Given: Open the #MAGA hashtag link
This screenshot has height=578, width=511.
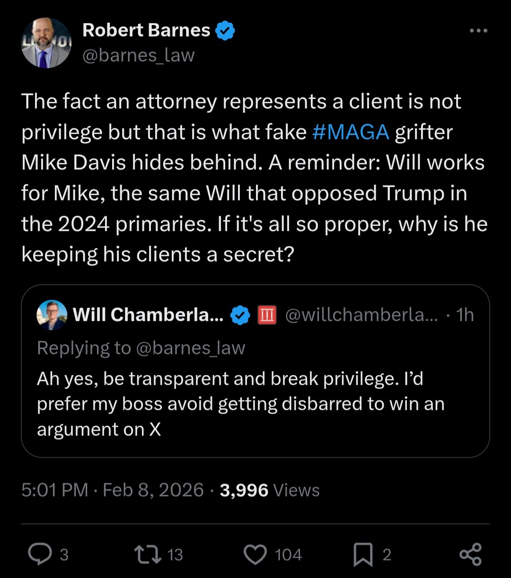Looking at the screenshot, I should tap(351, 132).
